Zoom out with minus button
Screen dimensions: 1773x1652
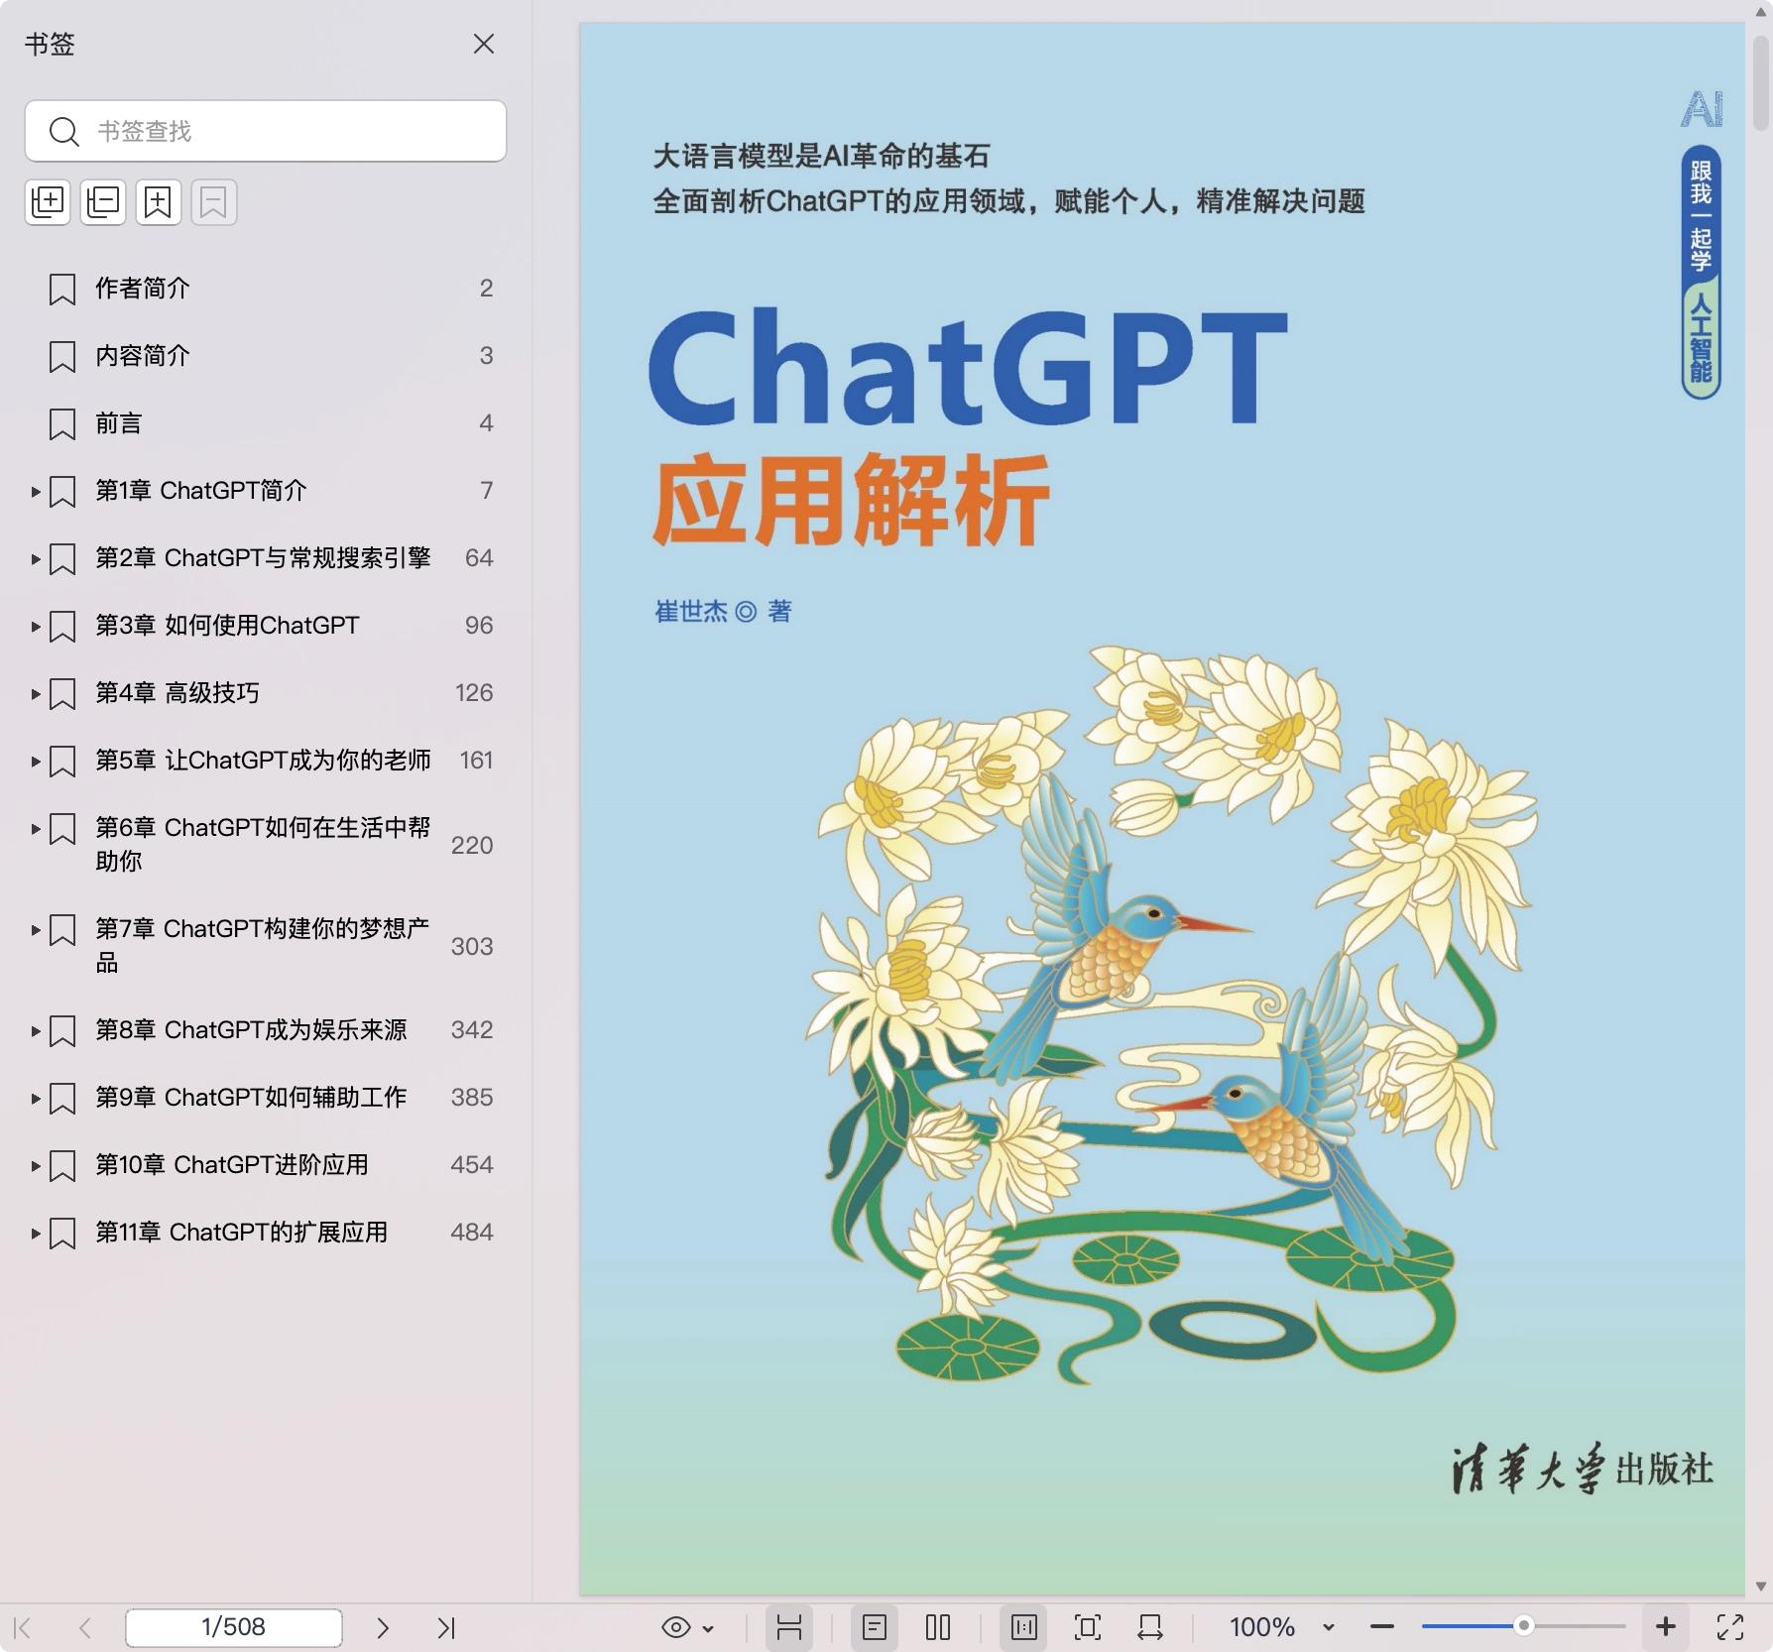pos(1382,1627)
